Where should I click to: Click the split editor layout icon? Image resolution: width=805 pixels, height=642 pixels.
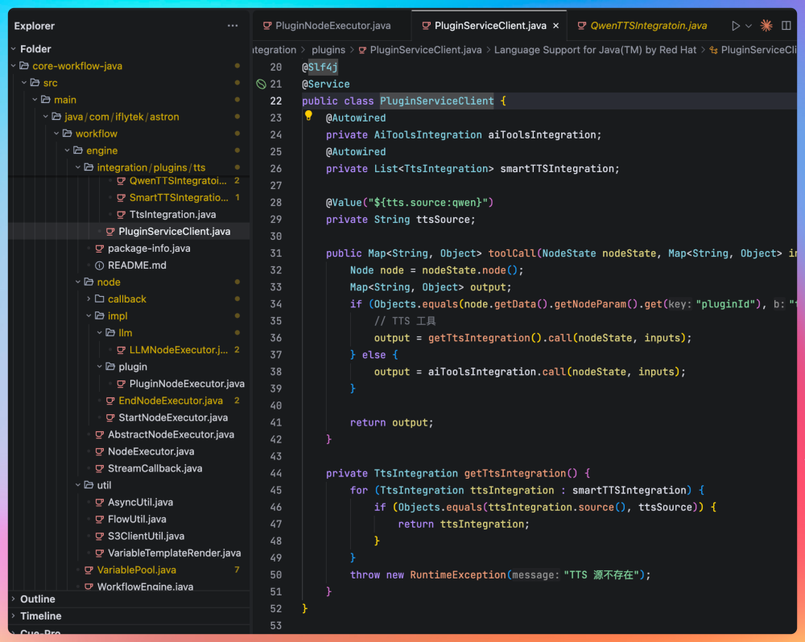click(x=786, y=26)
